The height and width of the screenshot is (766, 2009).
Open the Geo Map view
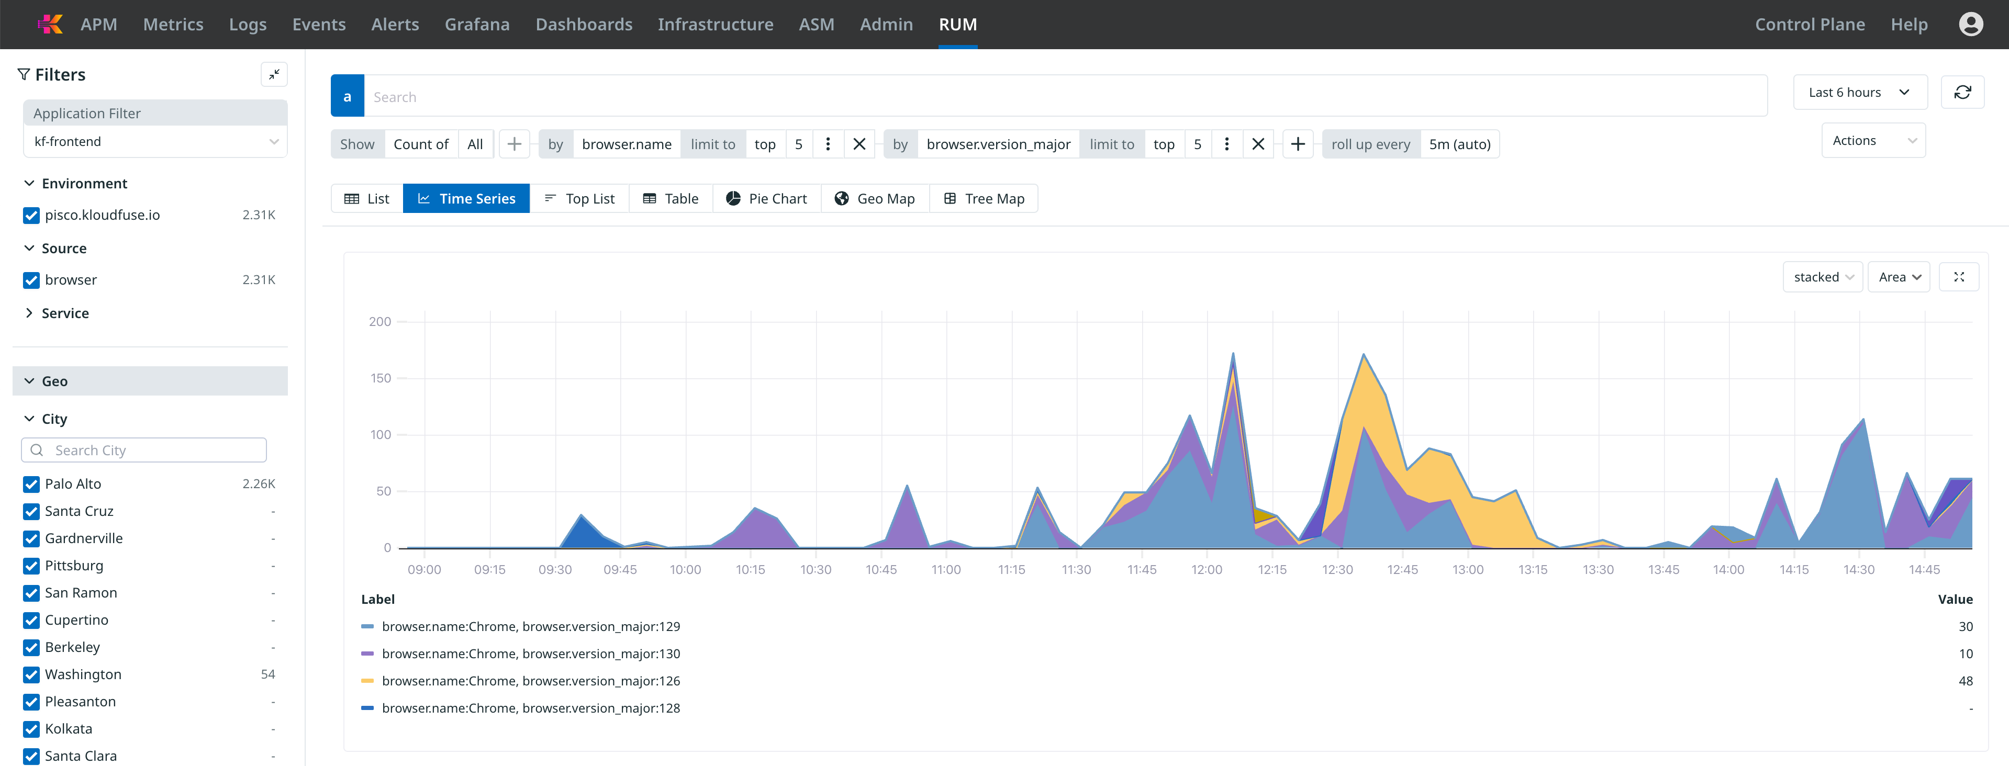[x=874, y=198]
